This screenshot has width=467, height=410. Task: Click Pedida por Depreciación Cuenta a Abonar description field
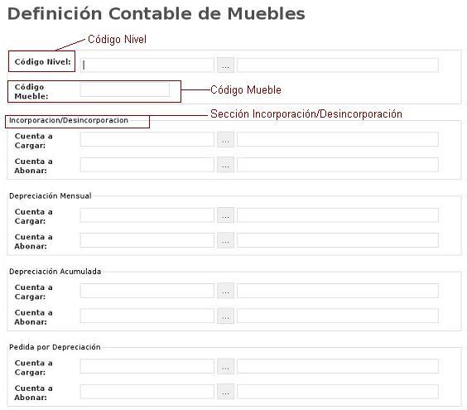coord(338,392)
